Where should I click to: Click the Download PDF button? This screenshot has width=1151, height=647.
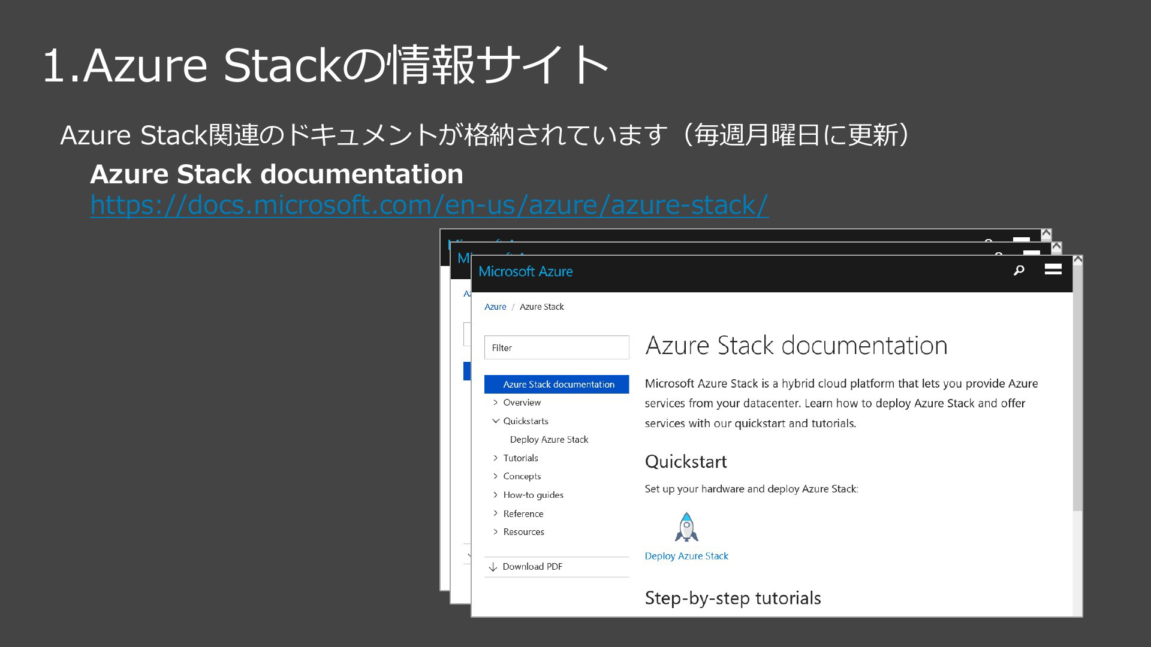(556, 567)
